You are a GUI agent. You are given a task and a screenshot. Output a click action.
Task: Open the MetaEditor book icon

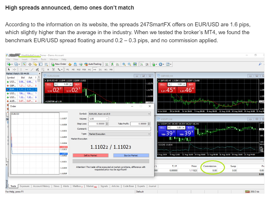[x=70, y=64]
